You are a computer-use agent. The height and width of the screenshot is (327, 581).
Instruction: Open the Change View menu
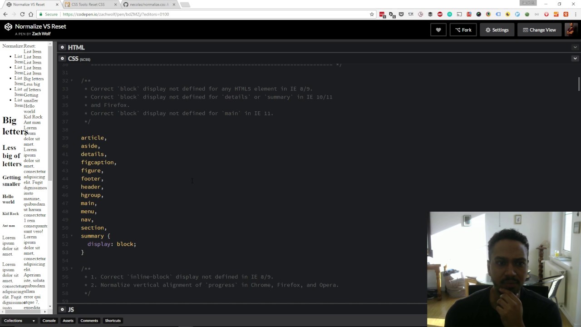coord(539,30)
